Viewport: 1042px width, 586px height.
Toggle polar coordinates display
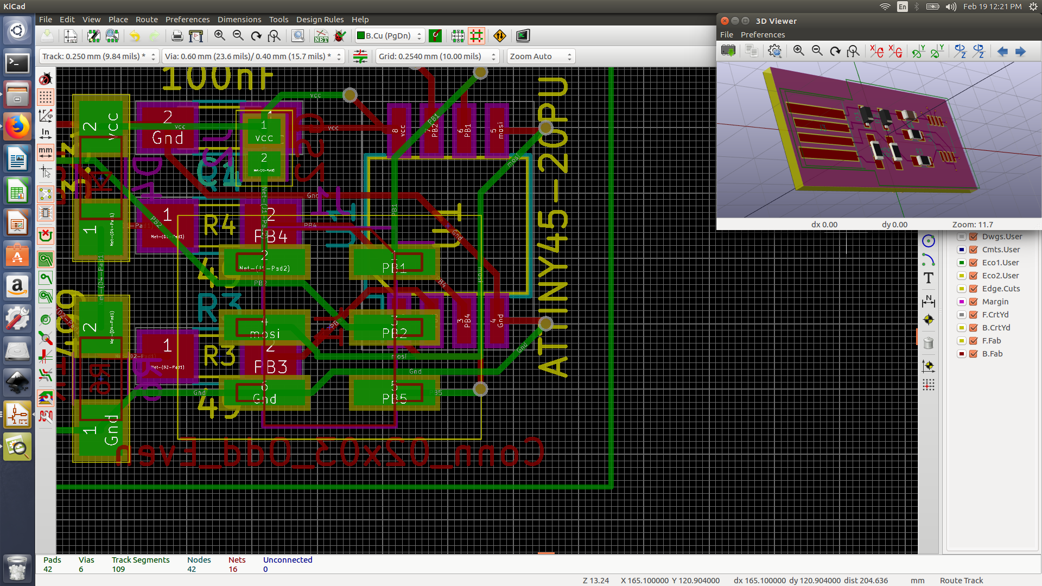(46, 116)
